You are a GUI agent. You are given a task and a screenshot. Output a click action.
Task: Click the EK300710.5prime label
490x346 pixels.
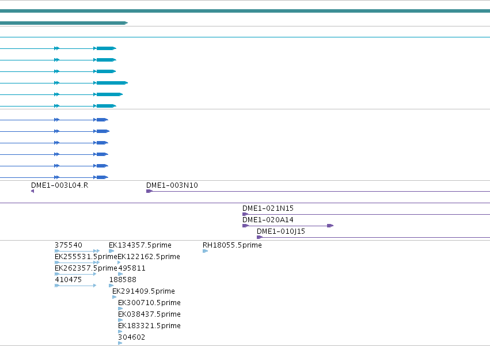coord(149,303)
